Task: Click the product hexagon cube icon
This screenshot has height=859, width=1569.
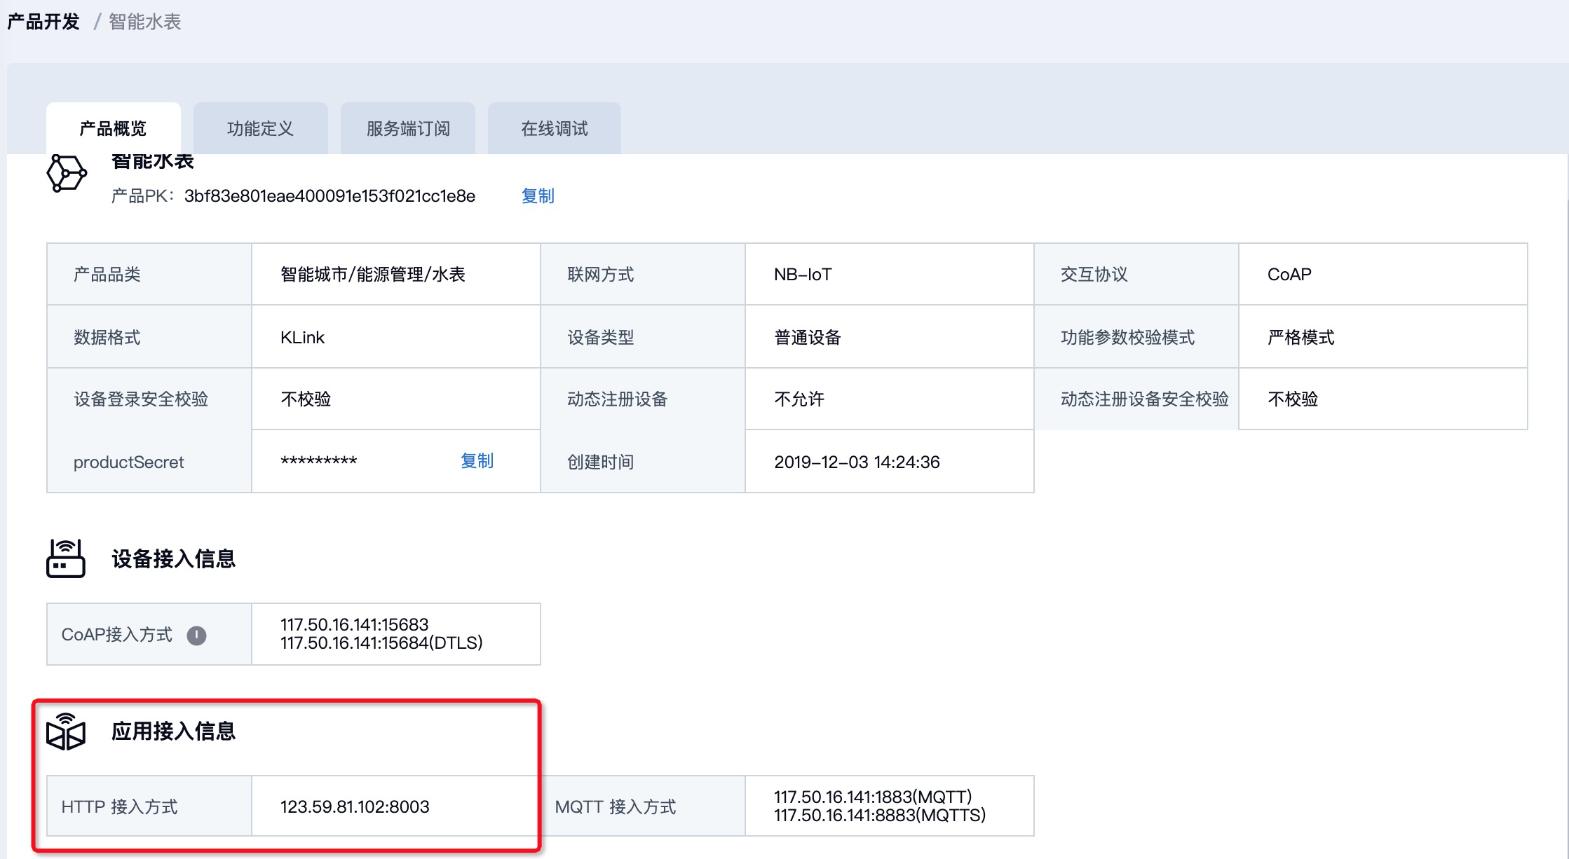Action: pos(67,172)
